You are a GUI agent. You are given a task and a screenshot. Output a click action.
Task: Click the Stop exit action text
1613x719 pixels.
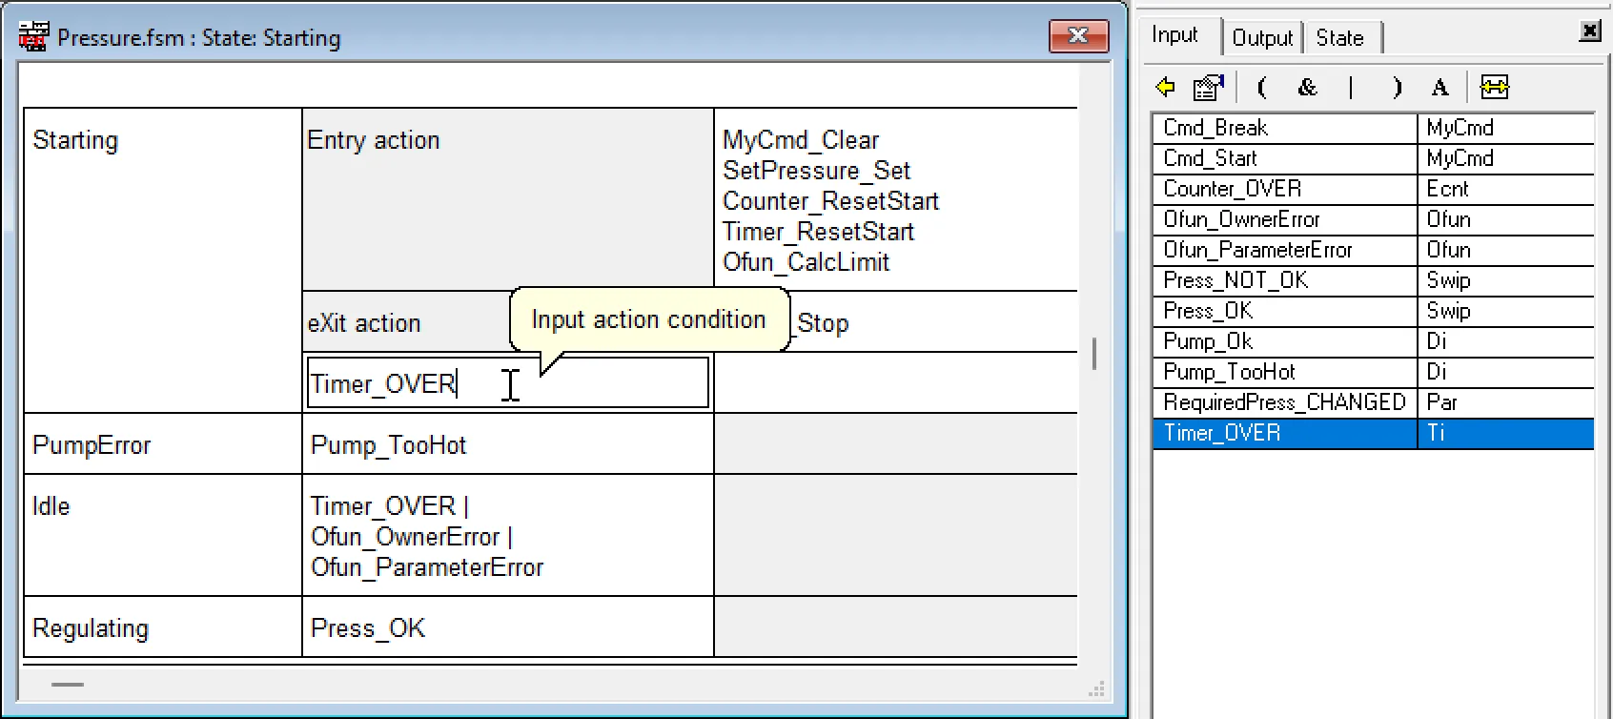[x=823, y=323]
